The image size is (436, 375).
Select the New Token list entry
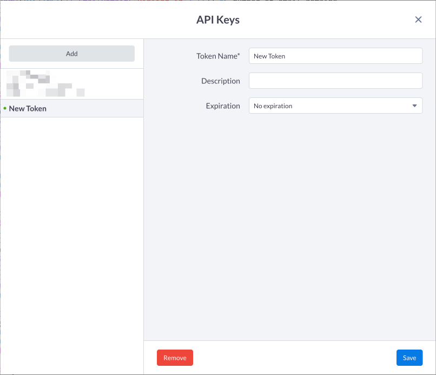click(x=72, y=108)
